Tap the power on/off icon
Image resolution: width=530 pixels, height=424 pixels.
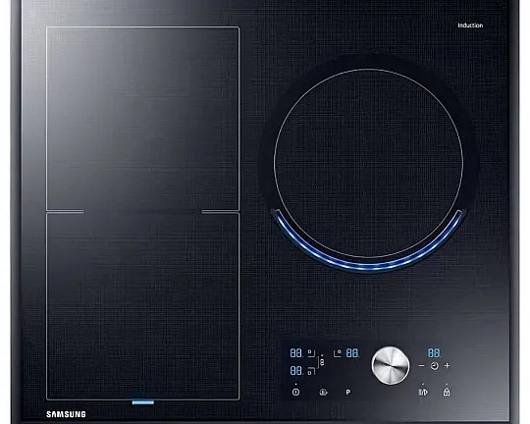pyautogui.click(x=295, y=392)
